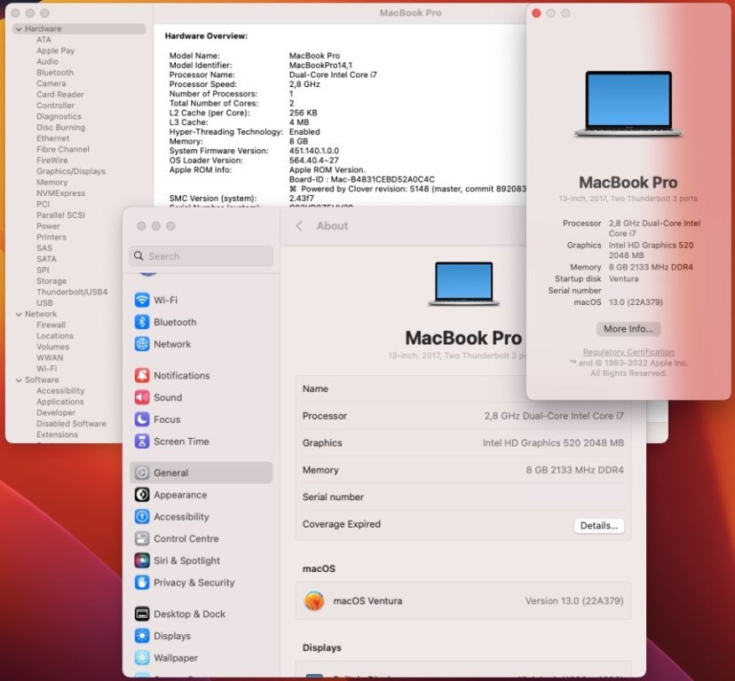Screen dimensions: 735x681
Task: Click the Control Centre sidebar icon
Action: pos(142,539)
